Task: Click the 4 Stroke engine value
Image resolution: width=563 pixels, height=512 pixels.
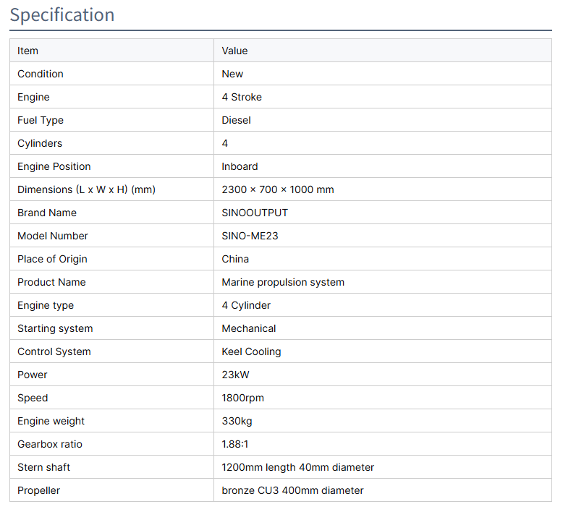Action: [x=242, y=97]
